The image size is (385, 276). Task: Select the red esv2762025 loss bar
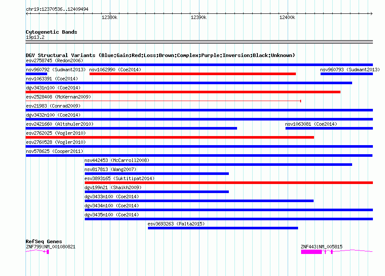click(170, 137)
